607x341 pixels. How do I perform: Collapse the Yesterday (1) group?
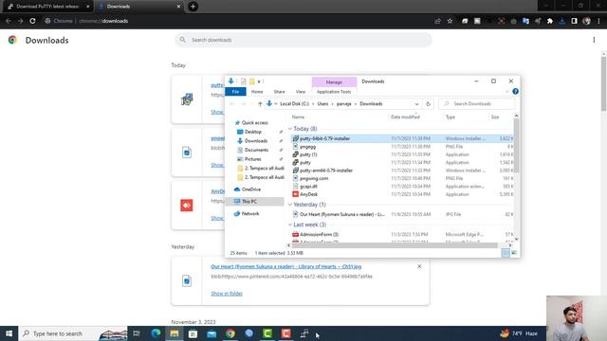pyautogui.click(x=290, y=205)
